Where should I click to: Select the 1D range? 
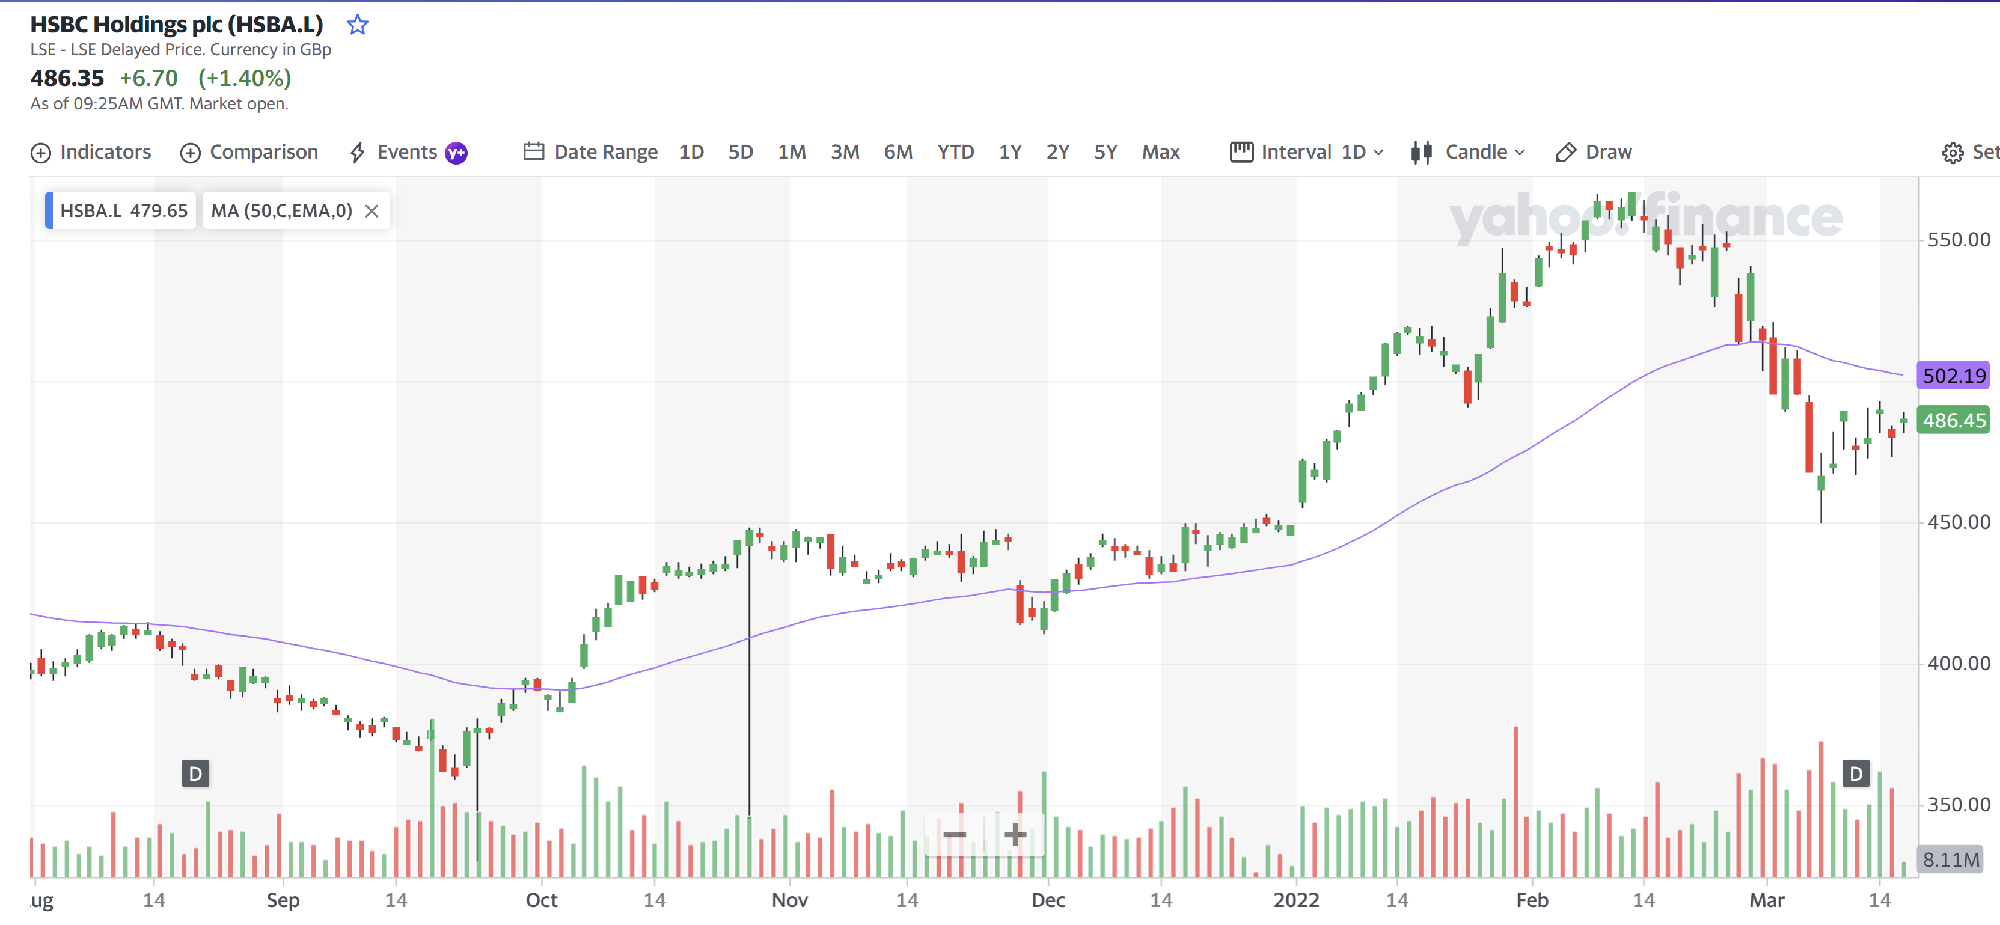coord(691,152)
